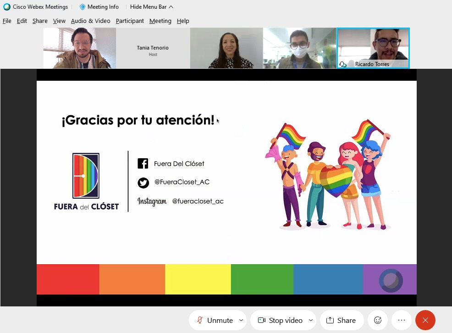Viewport: 452px width, 333px height.
Task: Click the muted microphone icon
Action: [199, 320]
